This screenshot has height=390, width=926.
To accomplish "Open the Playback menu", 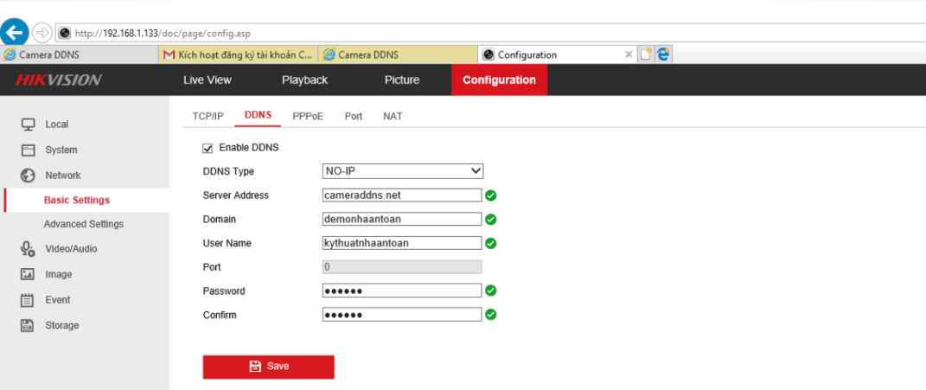I will [x=304, y=80].
